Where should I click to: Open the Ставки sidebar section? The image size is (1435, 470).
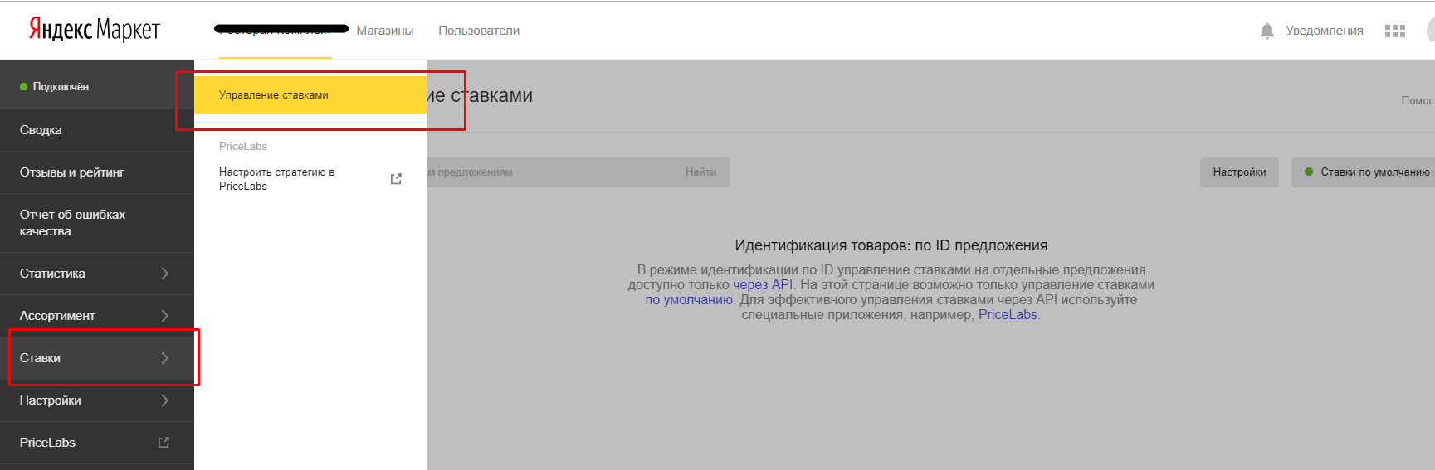pos(97,358)
